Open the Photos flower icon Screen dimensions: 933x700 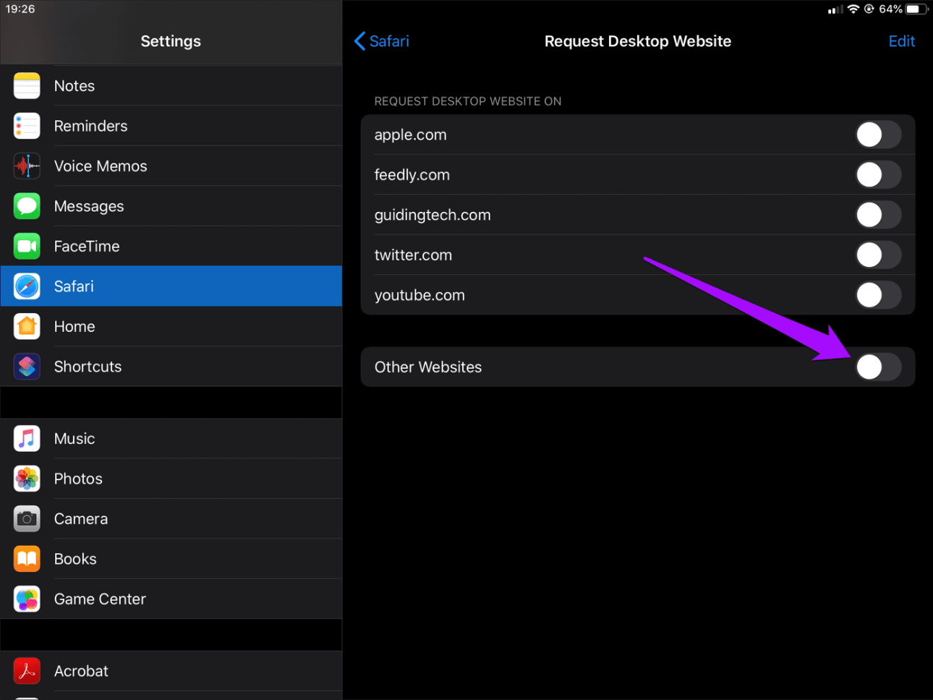point(27,479)
